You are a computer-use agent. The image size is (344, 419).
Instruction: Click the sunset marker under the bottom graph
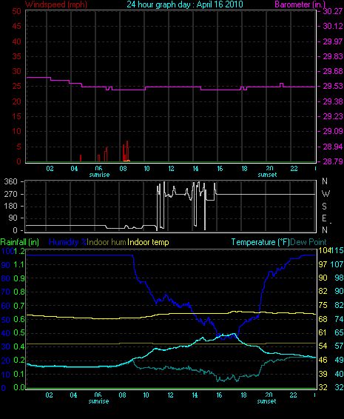pyautogui.click(x=266, y=401)
